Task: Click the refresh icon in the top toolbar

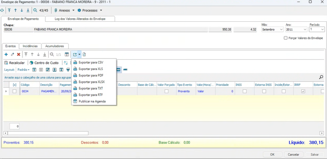Action: coord(2,10)
